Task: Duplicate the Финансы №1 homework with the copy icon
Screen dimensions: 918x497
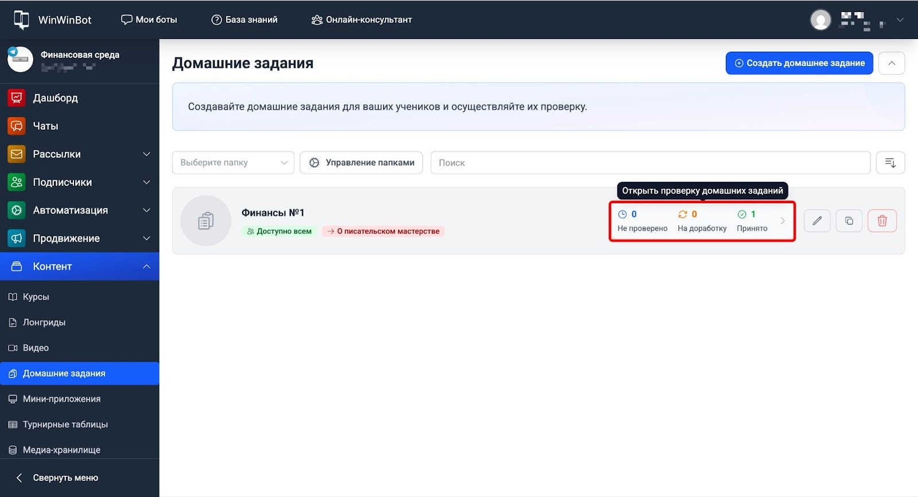Action: (x=849, y=221)
